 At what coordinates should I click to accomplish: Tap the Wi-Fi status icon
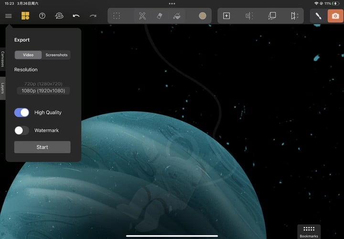[x=316, y=3]
